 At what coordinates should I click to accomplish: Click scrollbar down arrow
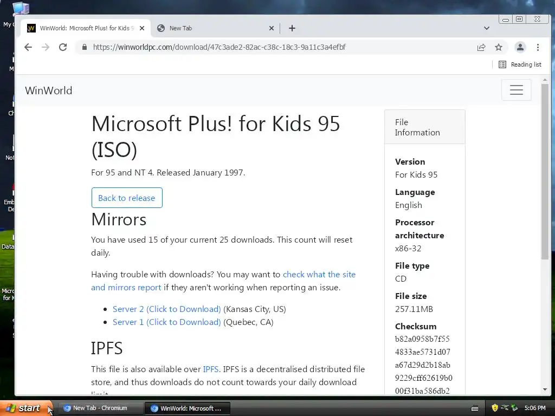click(x=545, y=389)
